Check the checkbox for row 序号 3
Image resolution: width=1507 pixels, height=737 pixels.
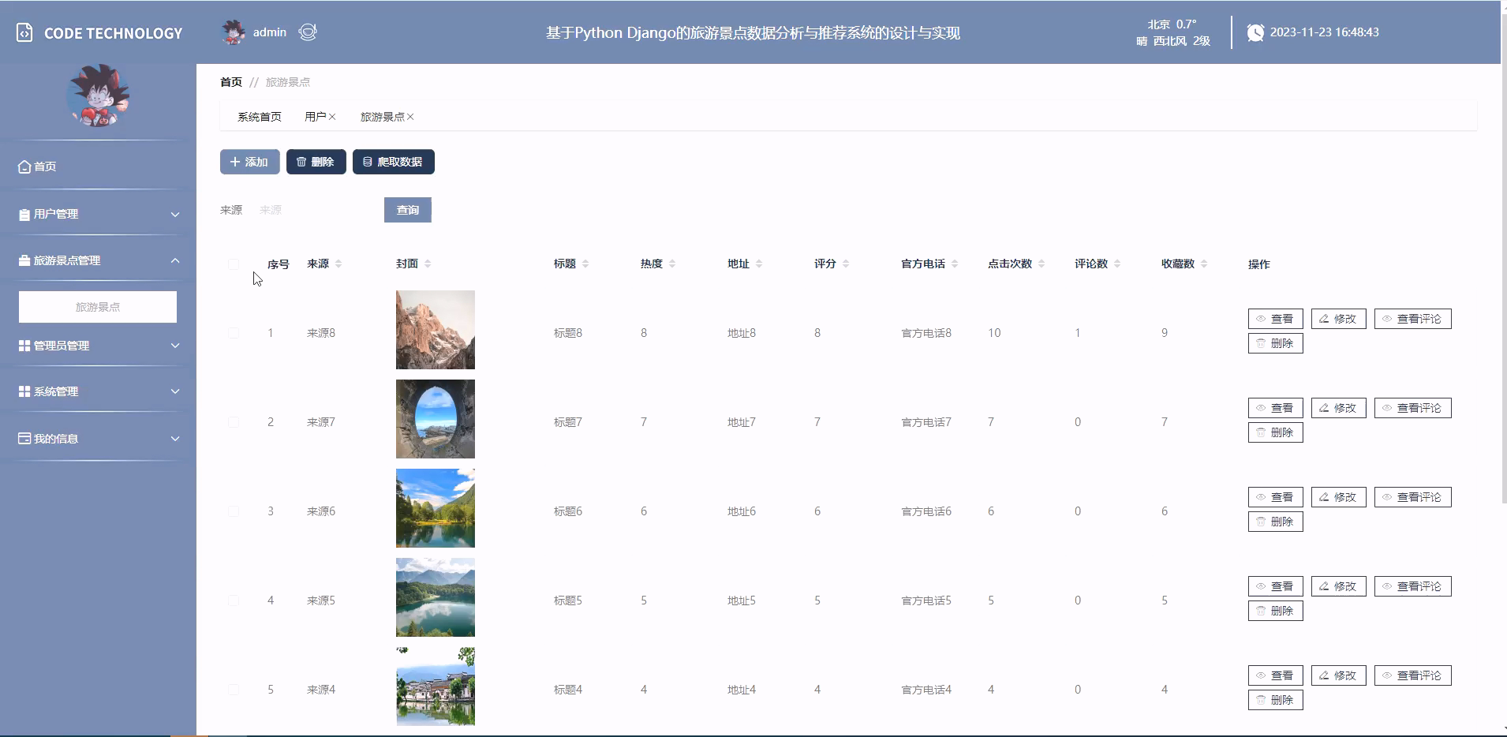coord(234,511)
